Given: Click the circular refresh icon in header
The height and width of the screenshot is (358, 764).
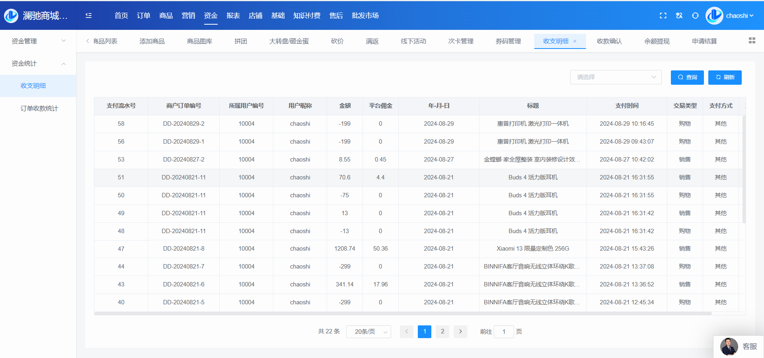Looking at the screenshot, I should tap(695, 16).
